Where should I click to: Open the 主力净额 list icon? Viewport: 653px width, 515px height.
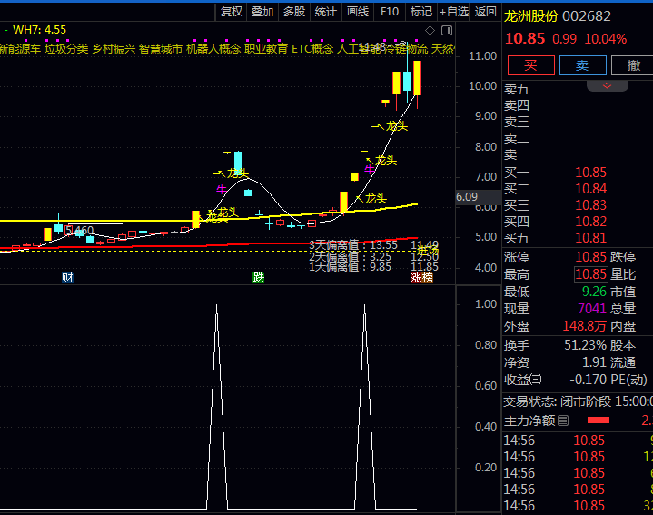click(x=563, y=421)
